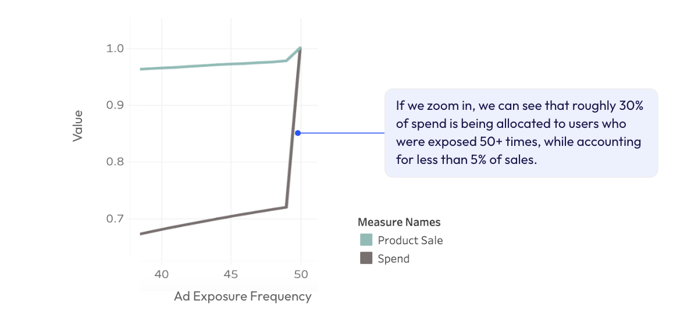Click the 40 tick on x-axis
This screenshot has width=698, height=329.
[x=162, y=274]
